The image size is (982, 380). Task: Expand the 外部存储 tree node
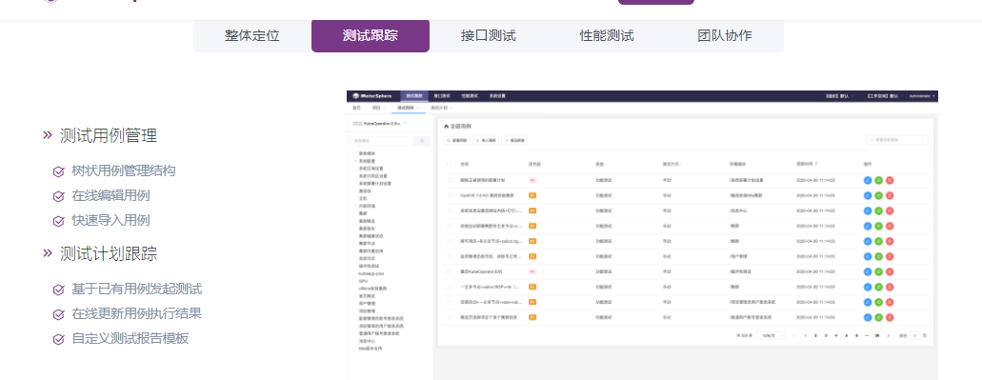coord(355,206)
